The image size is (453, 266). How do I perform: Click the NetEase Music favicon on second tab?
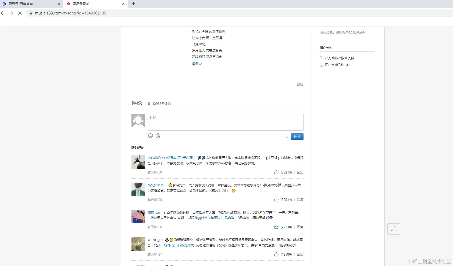click(69, 4)
